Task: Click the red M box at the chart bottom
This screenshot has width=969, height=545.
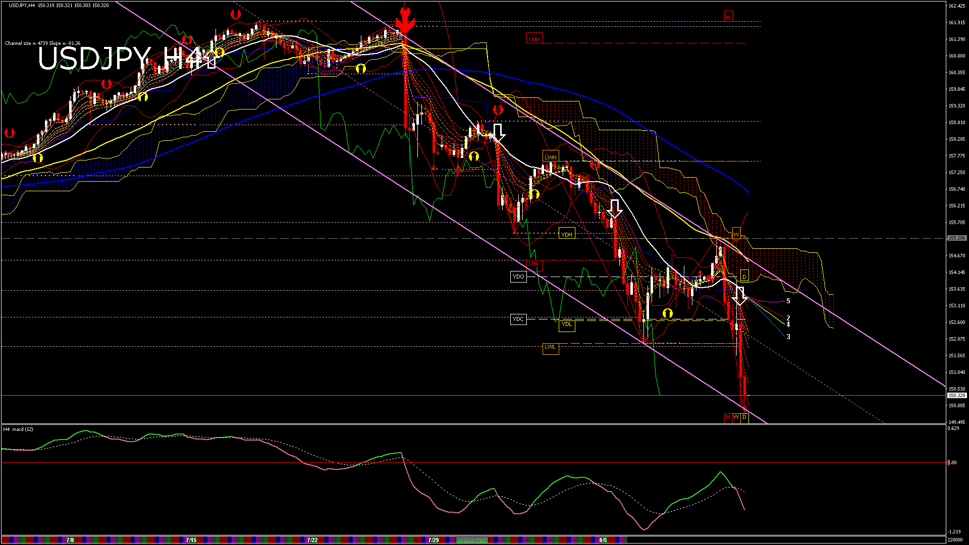Action: (x=728, y=417)
